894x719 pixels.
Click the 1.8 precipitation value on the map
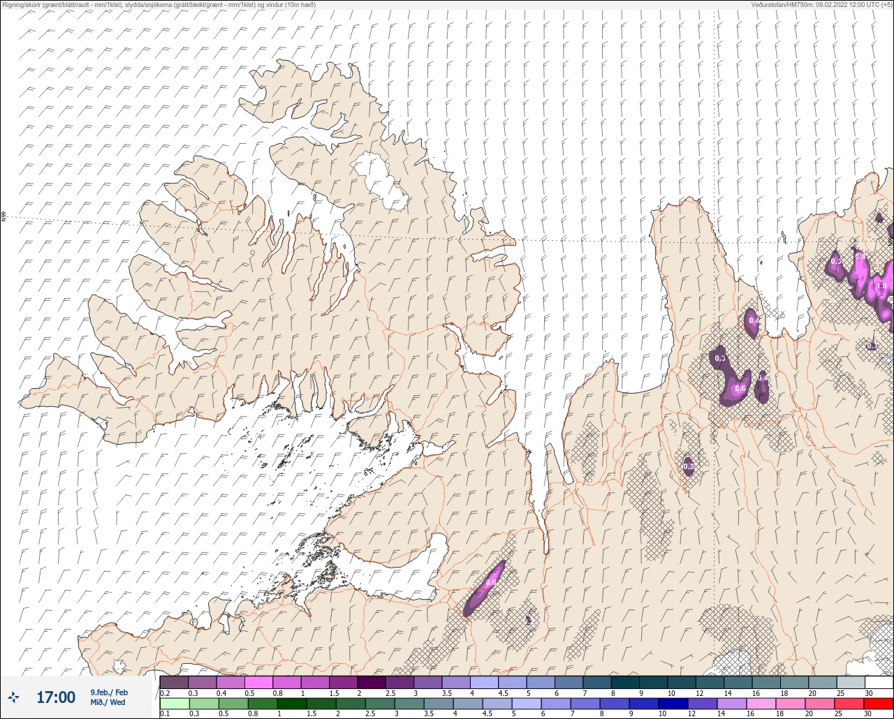pyautogui.click(x=881, y=286)
